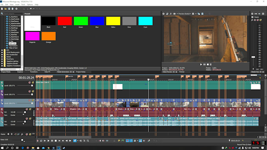Image resolution: width=267 pixels, height=150 pixels.
Task: Switch to the Project Media tab
Action: click(x=6, y=72)
